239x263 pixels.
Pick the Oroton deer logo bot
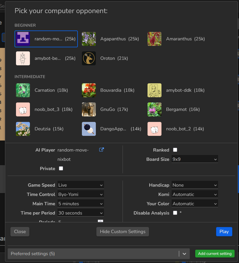[89, 58]
